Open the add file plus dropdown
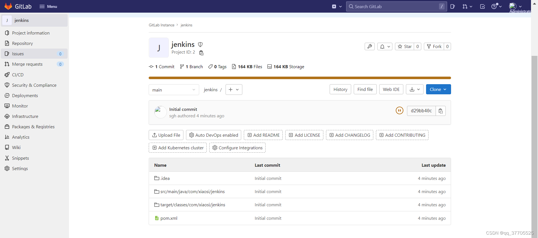The image size is (538, 238). point(234,90)
